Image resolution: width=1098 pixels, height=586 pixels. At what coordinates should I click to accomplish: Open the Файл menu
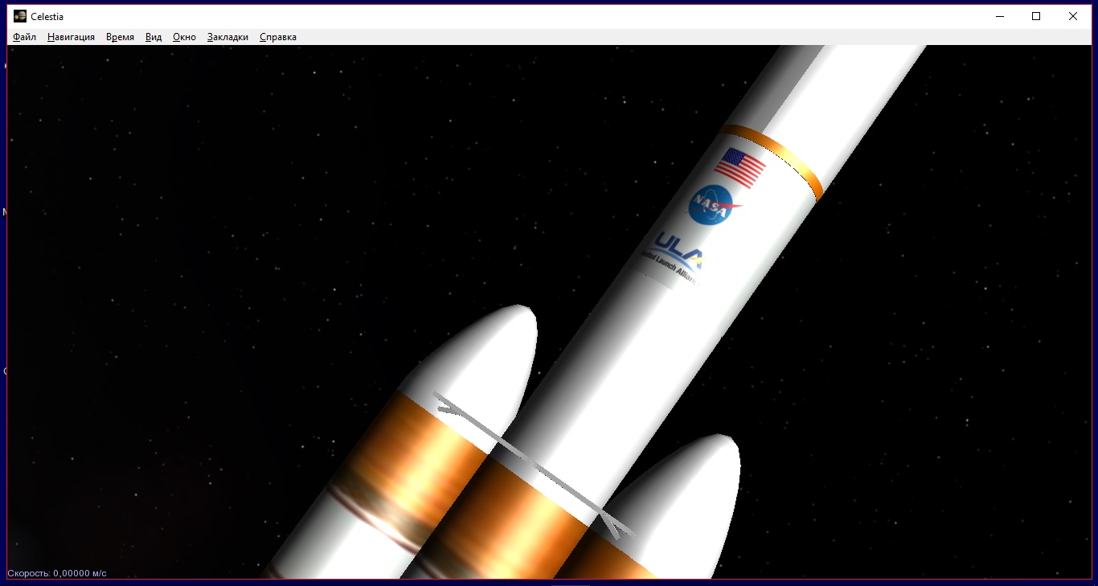(x=24, y=37)
